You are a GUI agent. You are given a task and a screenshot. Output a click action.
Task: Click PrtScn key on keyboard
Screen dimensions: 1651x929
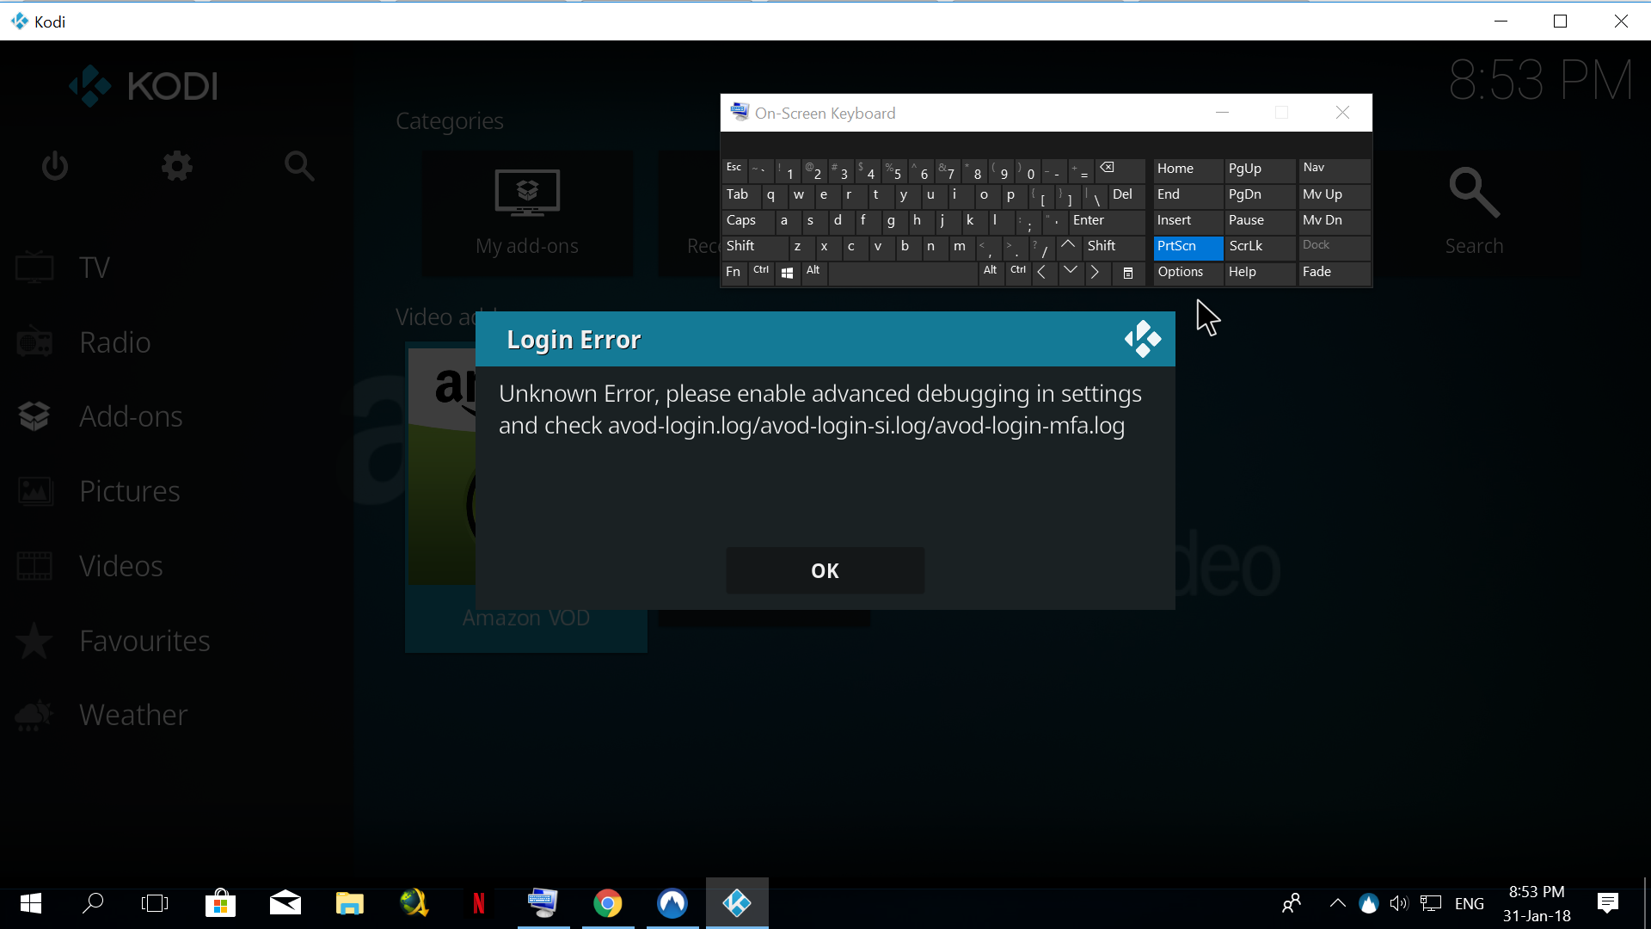point(1188,247)
